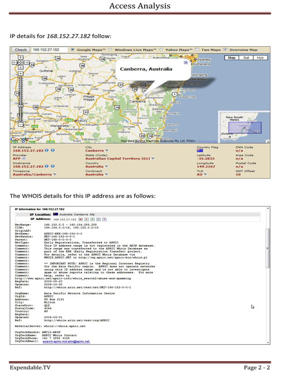
Task: Click the longitude value 149.2167
Action: point(206,166)
